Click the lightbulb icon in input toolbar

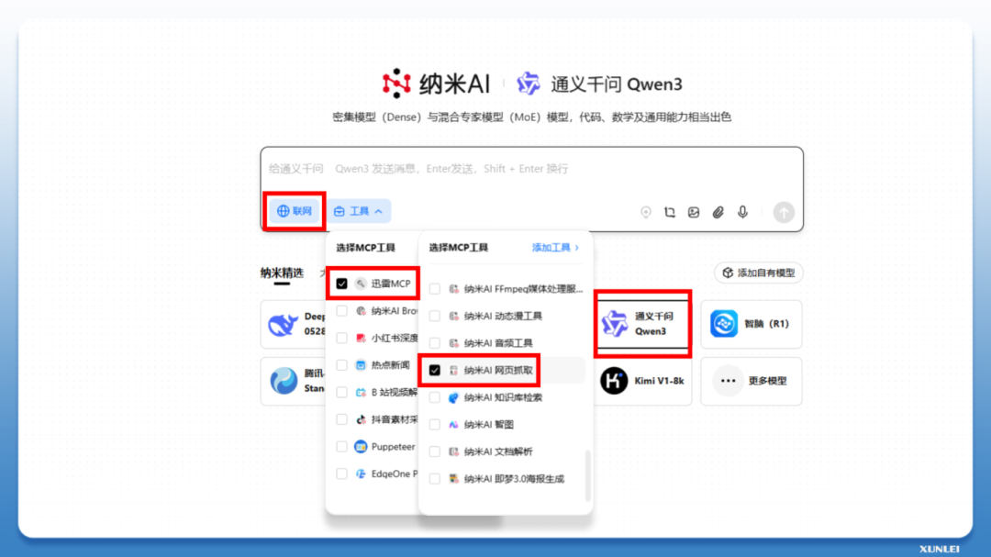tap(646, 212)
